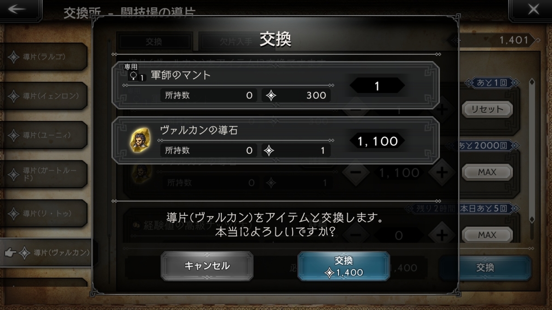Cancel the exchange with the キャンセル button
The height and width of the screenshot is (310, 552).
pyautogui.click(x=207, y=266)
